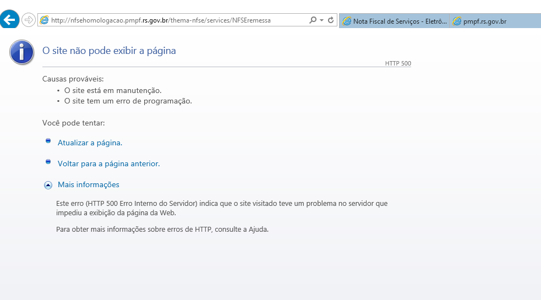Viewport: 541px width, 300px height.
Task: Switch to the pmpf.rs.gov.br tab
Action: pyautogui.click(x=495, y=21)
